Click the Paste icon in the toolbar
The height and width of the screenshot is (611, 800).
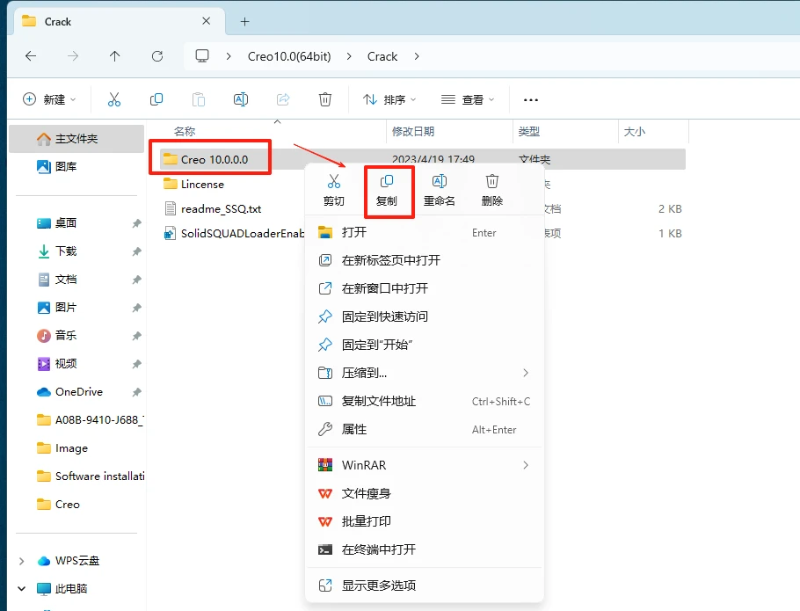[x=199, y=99]
